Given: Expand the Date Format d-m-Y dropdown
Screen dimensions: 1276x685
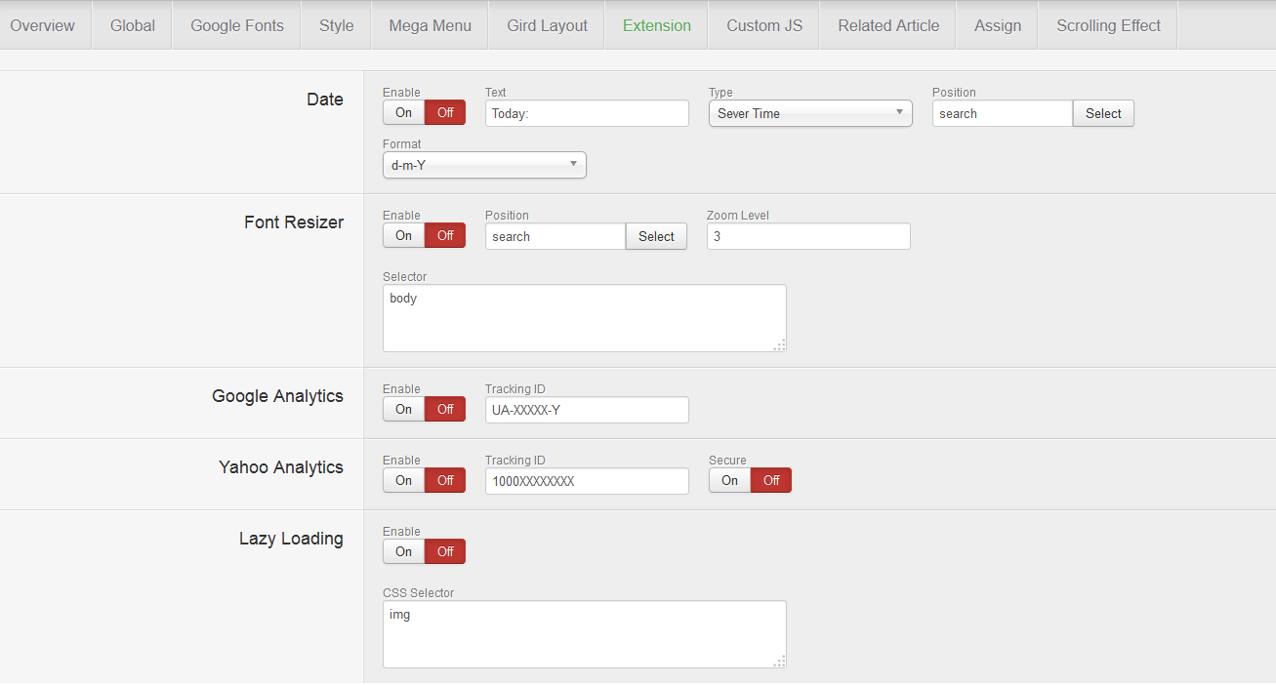Looking at the screenshot, I should coord(484,166).
